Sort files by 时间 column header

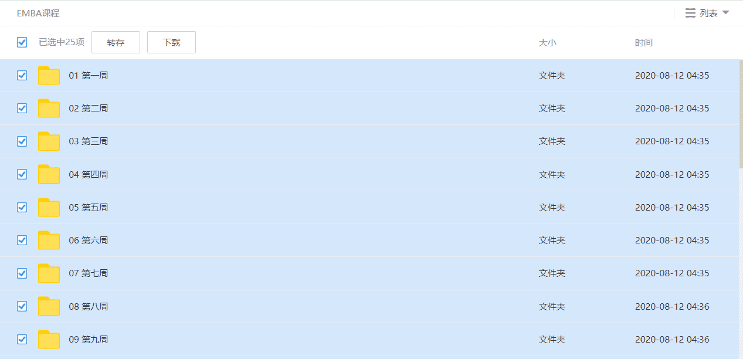[643, 43]
